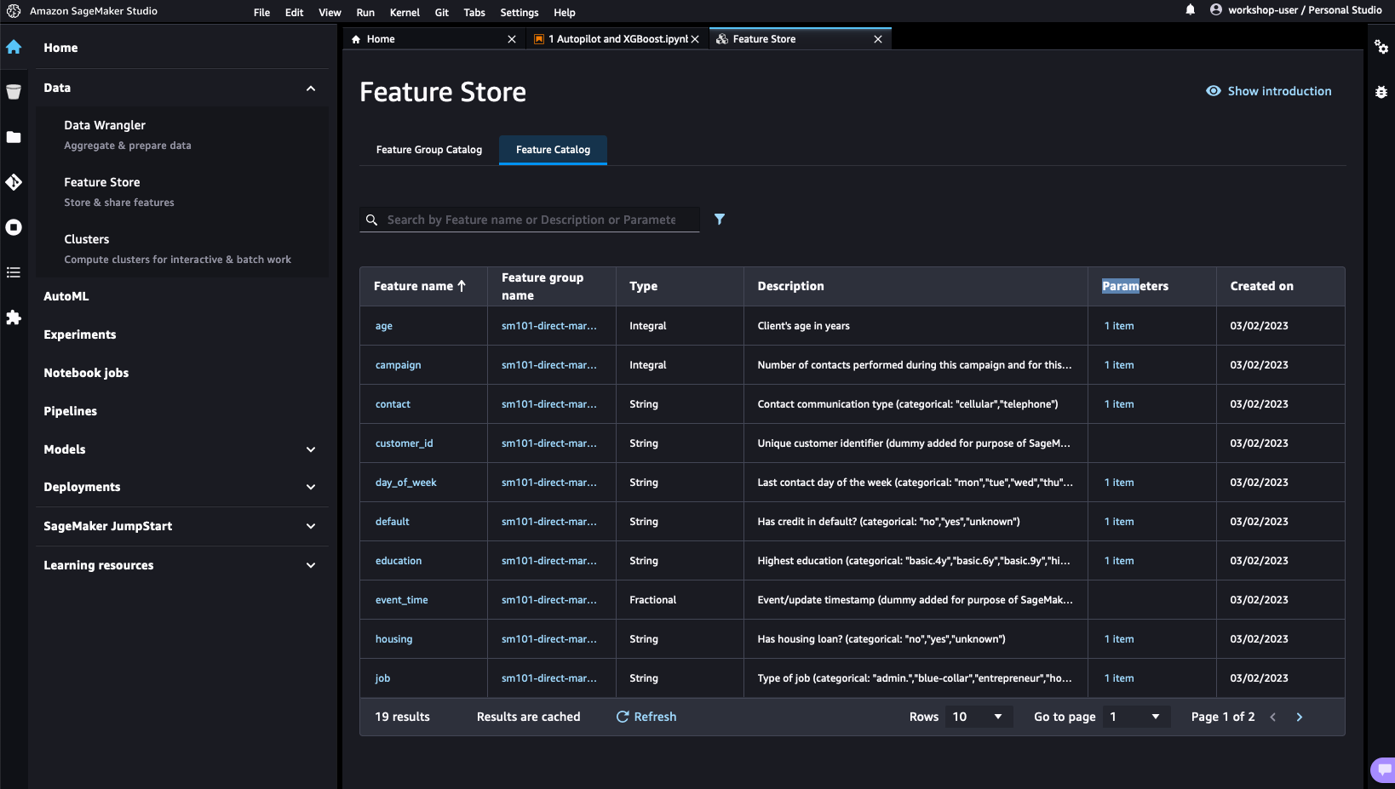Open the Rows per page dropdown
The height and width of the screenshot is (789, 1395).
[979, 717]
